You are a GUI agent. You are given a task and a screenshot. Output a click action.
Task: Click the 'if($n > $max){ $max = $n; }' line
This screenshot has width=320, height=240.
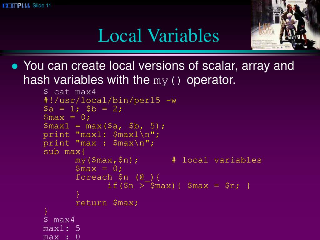tap(179, 186)
